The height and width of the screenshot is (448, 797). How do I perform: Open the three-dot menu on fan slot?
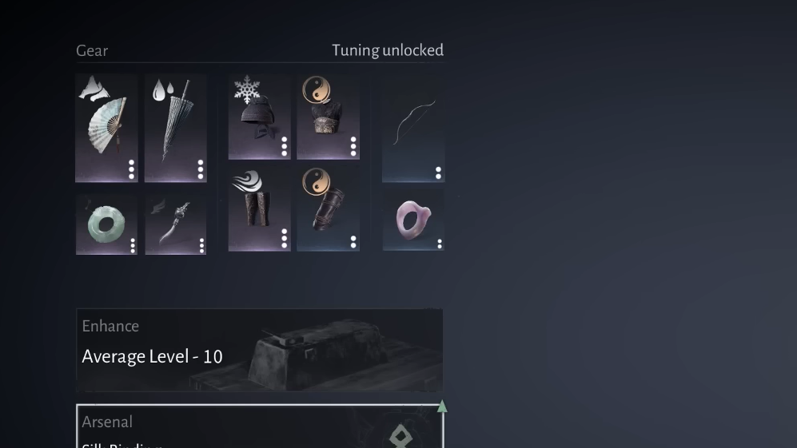tap(132, 169)
